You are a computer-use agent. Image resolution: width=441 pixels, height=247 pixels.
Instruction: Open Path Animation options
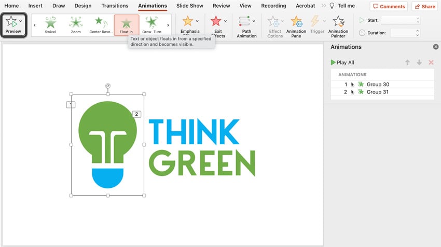click(246, 26)
